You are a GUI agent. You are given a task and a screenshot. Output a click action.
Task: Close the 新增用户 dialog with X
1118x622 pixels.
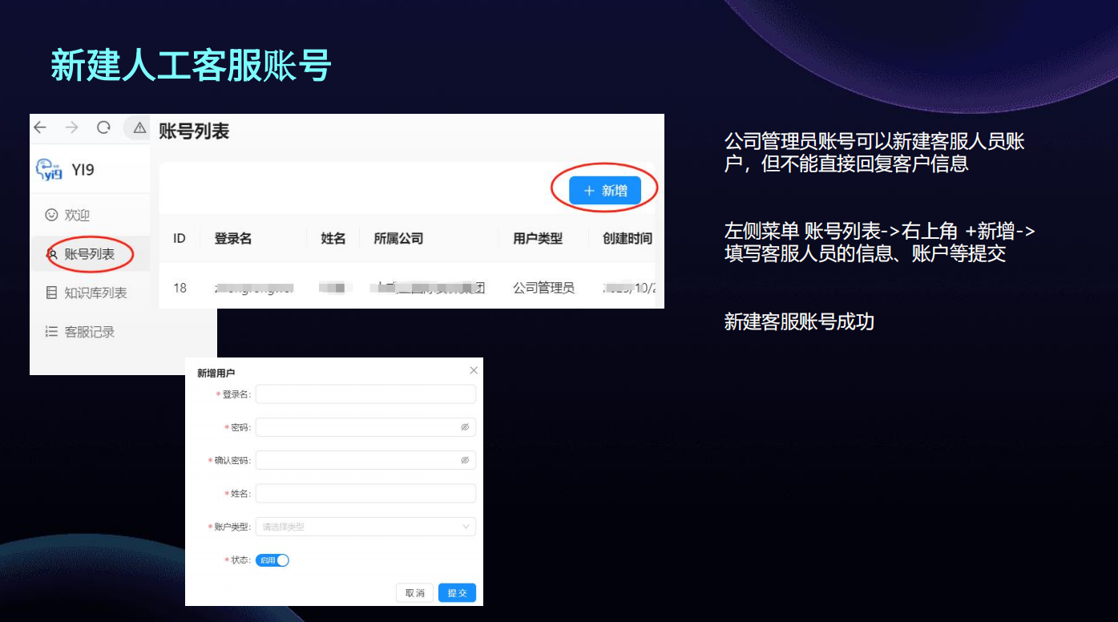(x=474, y=370)
